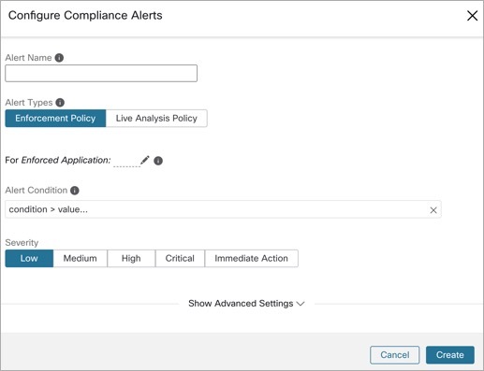
Task: Close the Configure Compliance Alerts dialog
Action: pyautogui.click(x=472, y=15)
